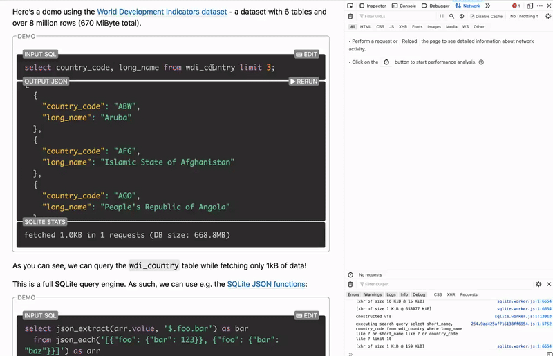Click the console input prompt chevrons
553x356 pixels.
coord(350,353)
